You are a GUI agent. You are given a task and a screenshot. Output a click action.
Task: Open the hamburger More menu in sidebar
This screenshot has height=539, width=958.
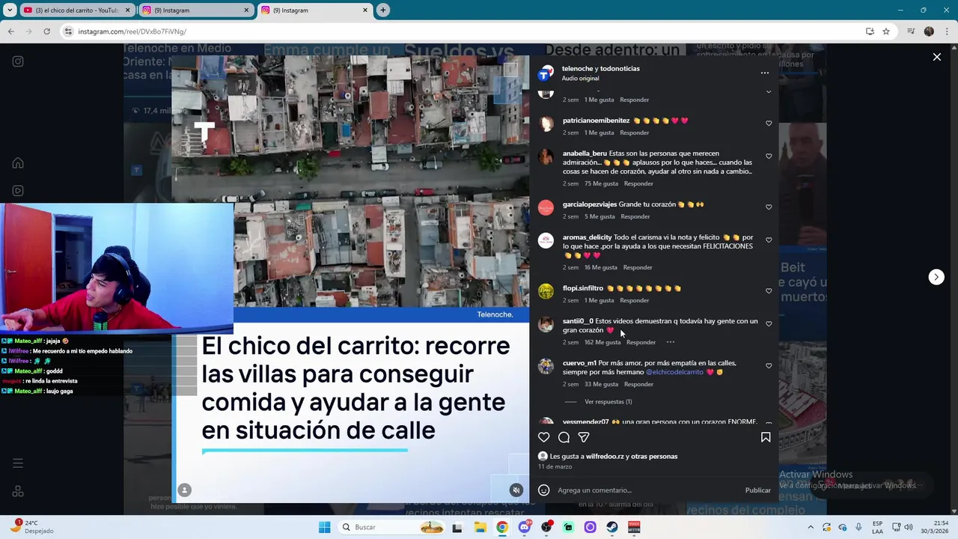coord(18,463)
